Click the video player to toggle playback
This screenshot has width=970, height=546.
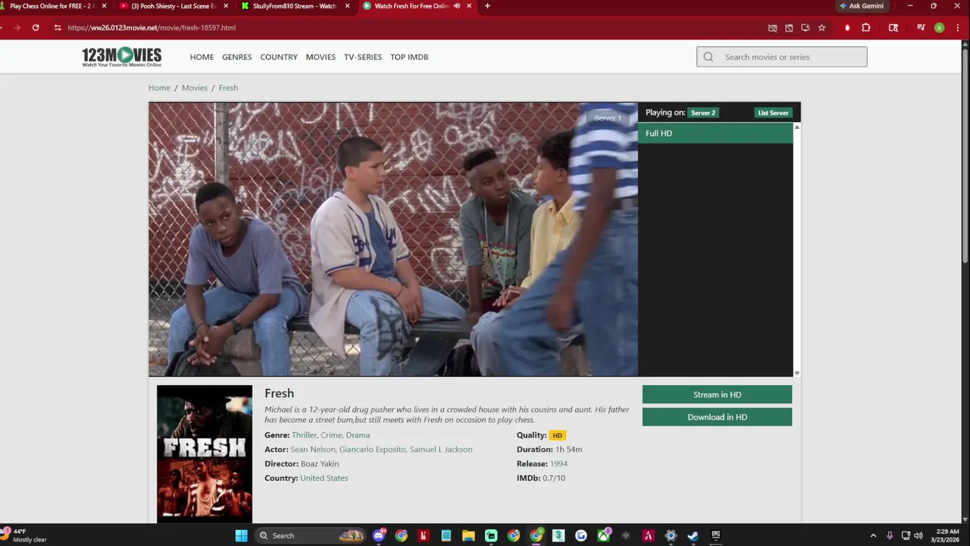click(393, 240)
